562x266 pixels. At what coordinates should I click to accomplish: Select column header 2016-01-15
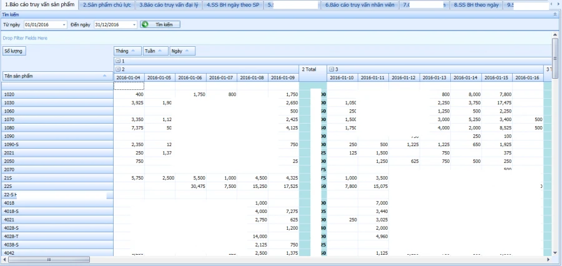(496, 77)
